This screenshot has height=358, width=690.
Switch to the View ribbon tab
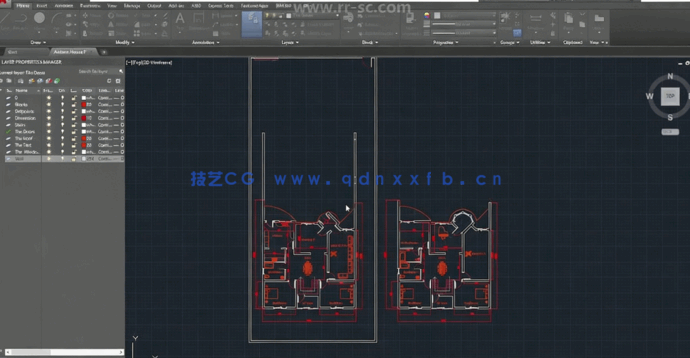point(112,6)
